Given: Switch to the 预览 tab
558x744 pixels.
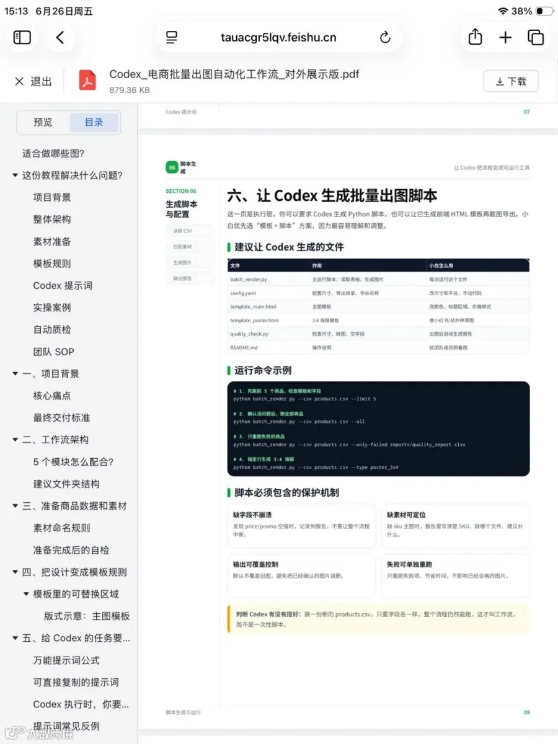Looking at the screenshot, I should click(43, 122).
